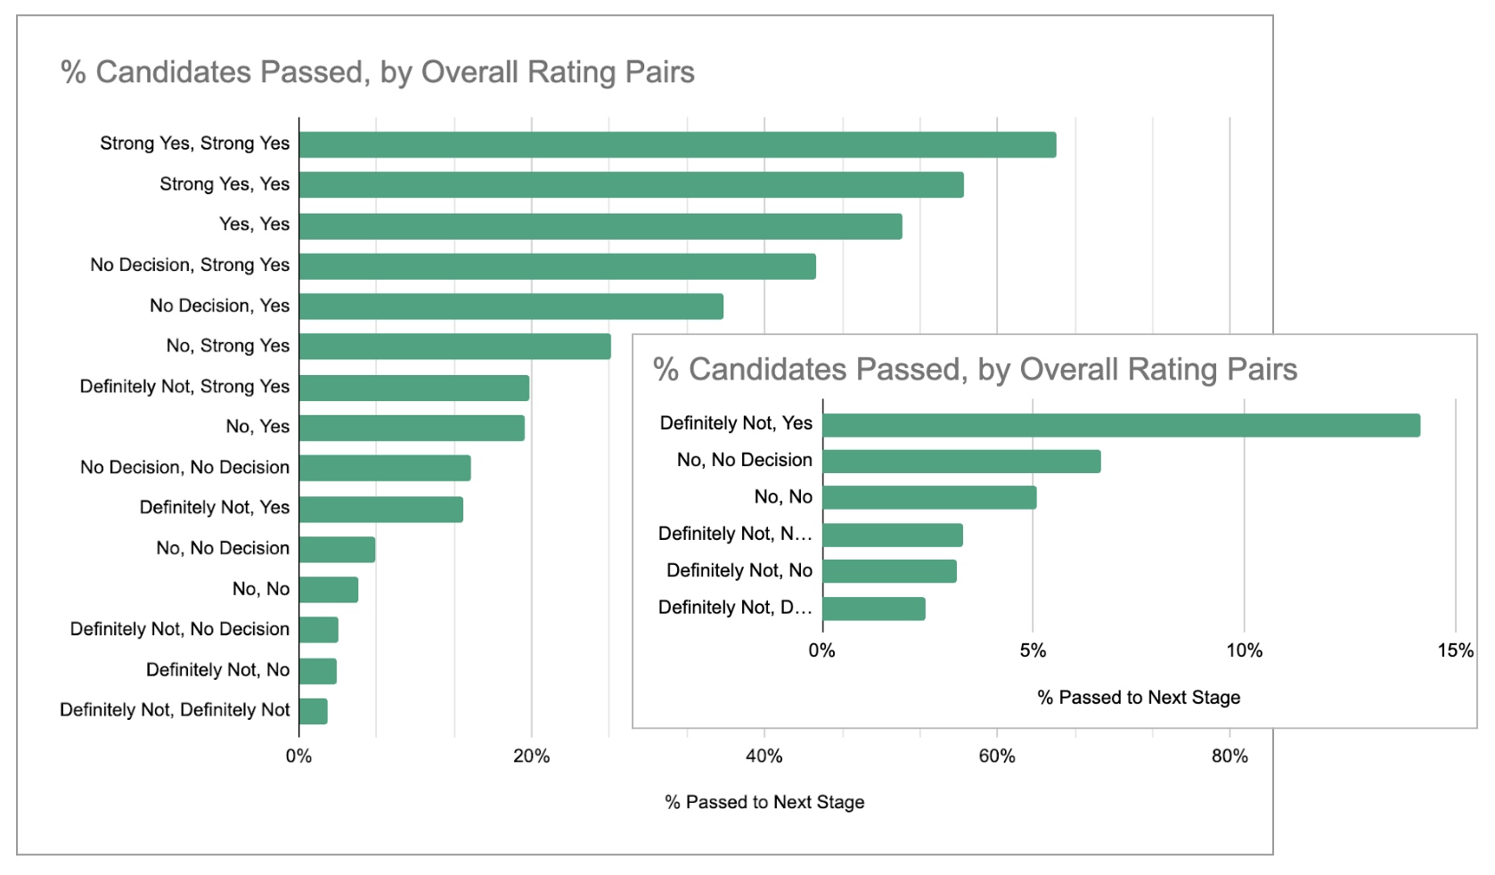Click the 15% tick label in inset
The image size is (1495, 875).
point(1455,650)
